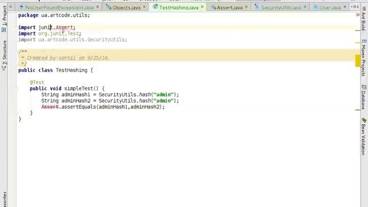
Task: Open the User.java tab
Action: 330,7
